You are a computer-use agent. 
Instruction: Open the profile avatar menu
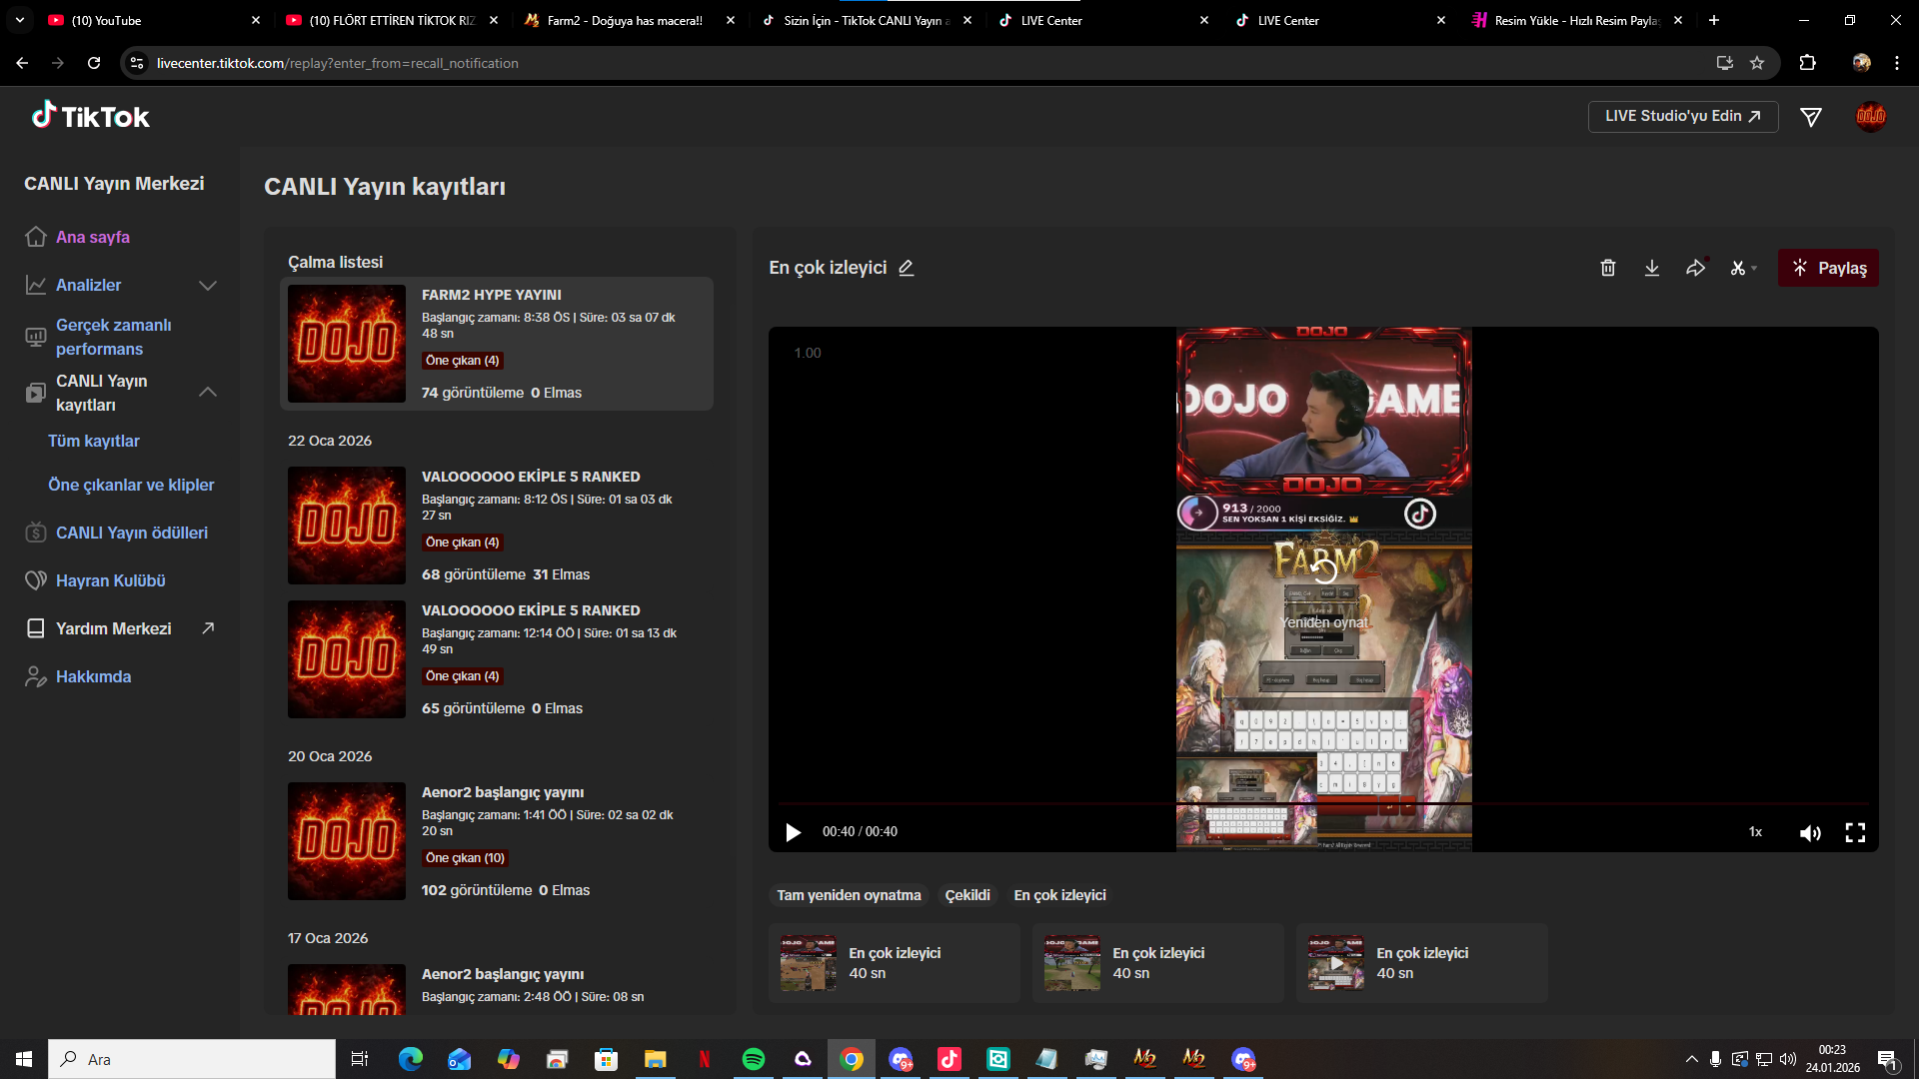1870,117
